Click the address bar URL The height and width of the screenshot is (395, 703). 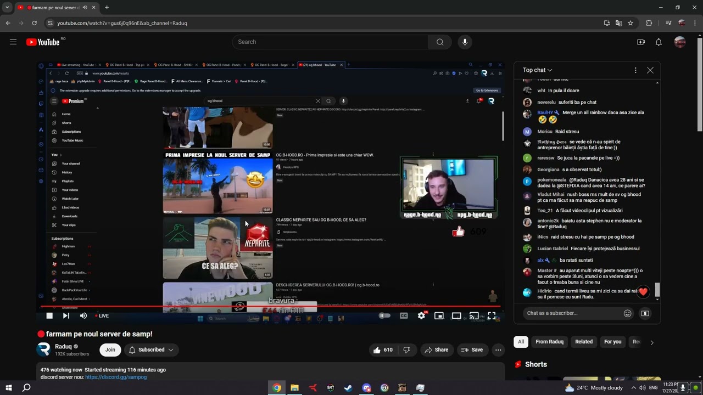tap(122, 23)
